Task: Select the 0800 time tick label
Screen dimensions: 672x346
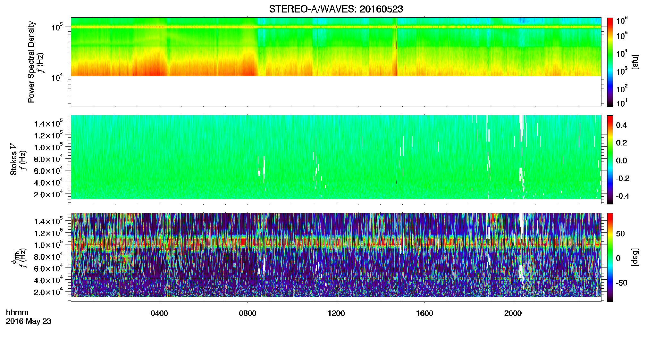Action: [x=248, y=313]
